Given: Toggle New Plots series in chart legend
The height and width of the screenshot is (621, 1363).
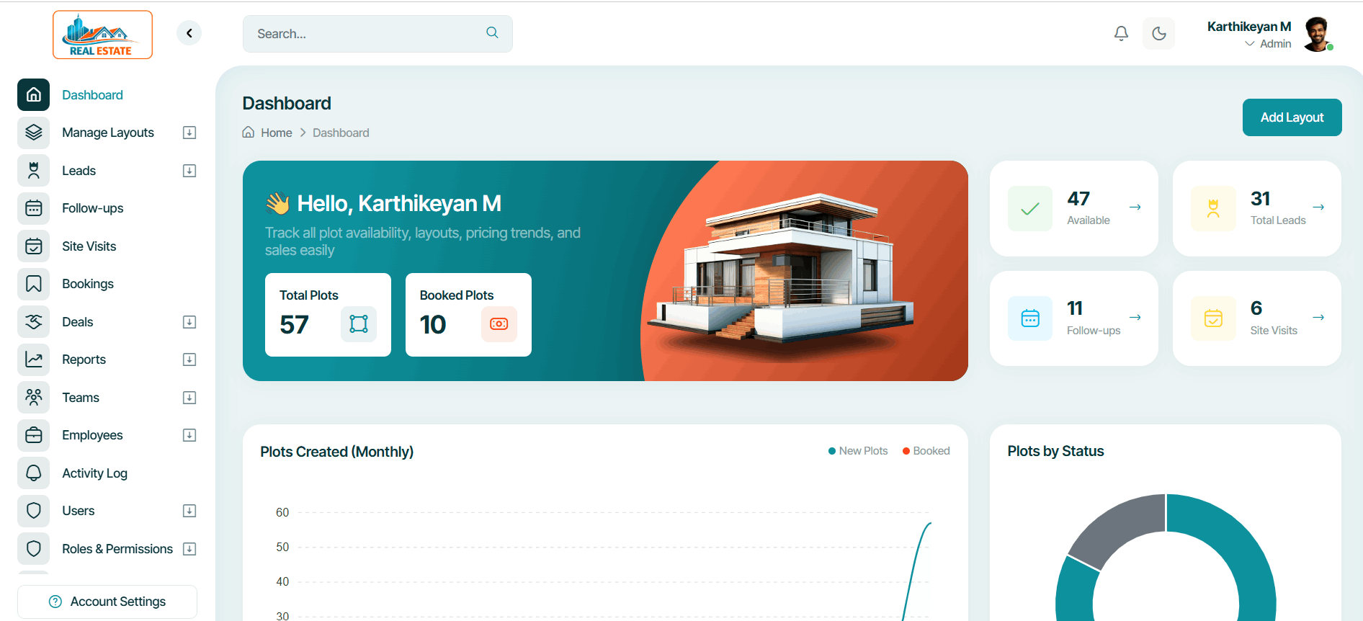Looking at the screenshot, I should (857, 451).
